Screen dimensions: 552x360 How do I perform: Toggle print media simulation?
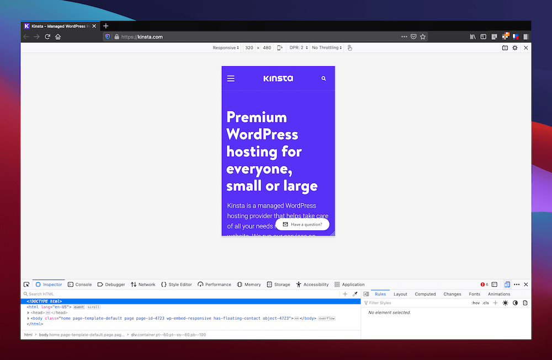click(x=525, y=303)
